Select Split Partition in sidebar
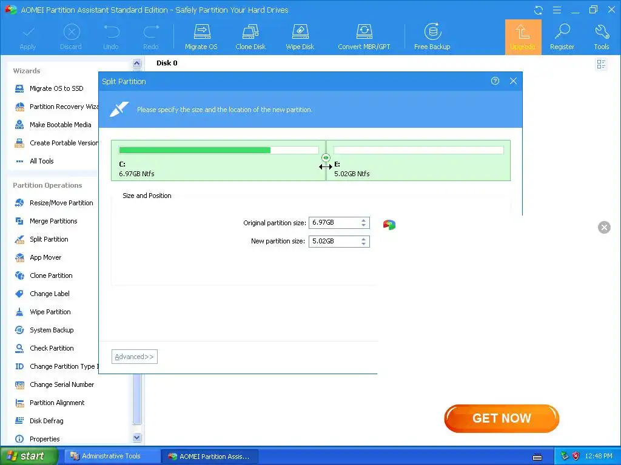 [x=42, y=239]
